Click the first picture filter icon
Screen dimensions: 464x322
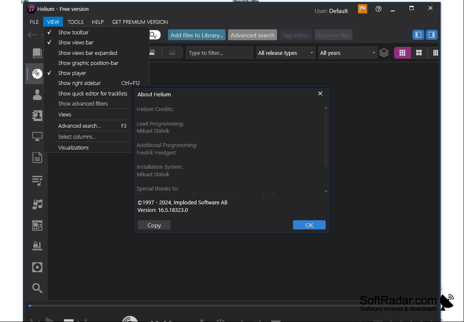point(152,53)
